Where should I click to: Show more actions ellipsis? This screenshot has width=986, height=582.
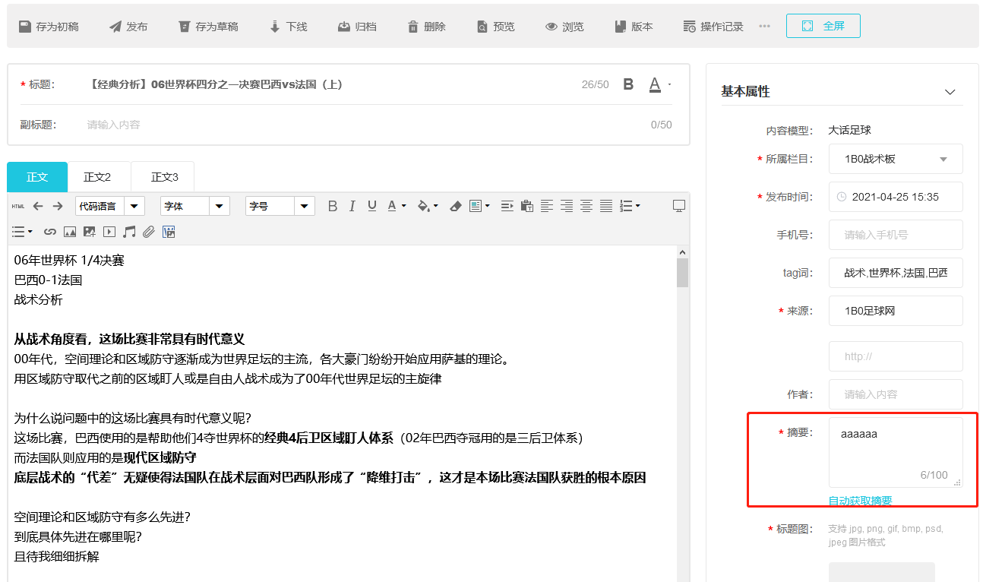pos(764,27)
